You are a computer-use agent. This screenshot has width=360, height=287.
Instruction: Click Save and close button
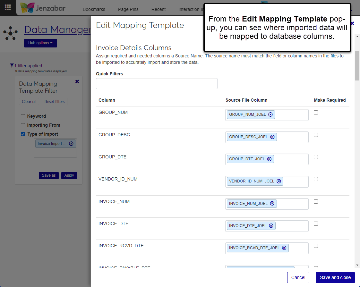[335, 277]
